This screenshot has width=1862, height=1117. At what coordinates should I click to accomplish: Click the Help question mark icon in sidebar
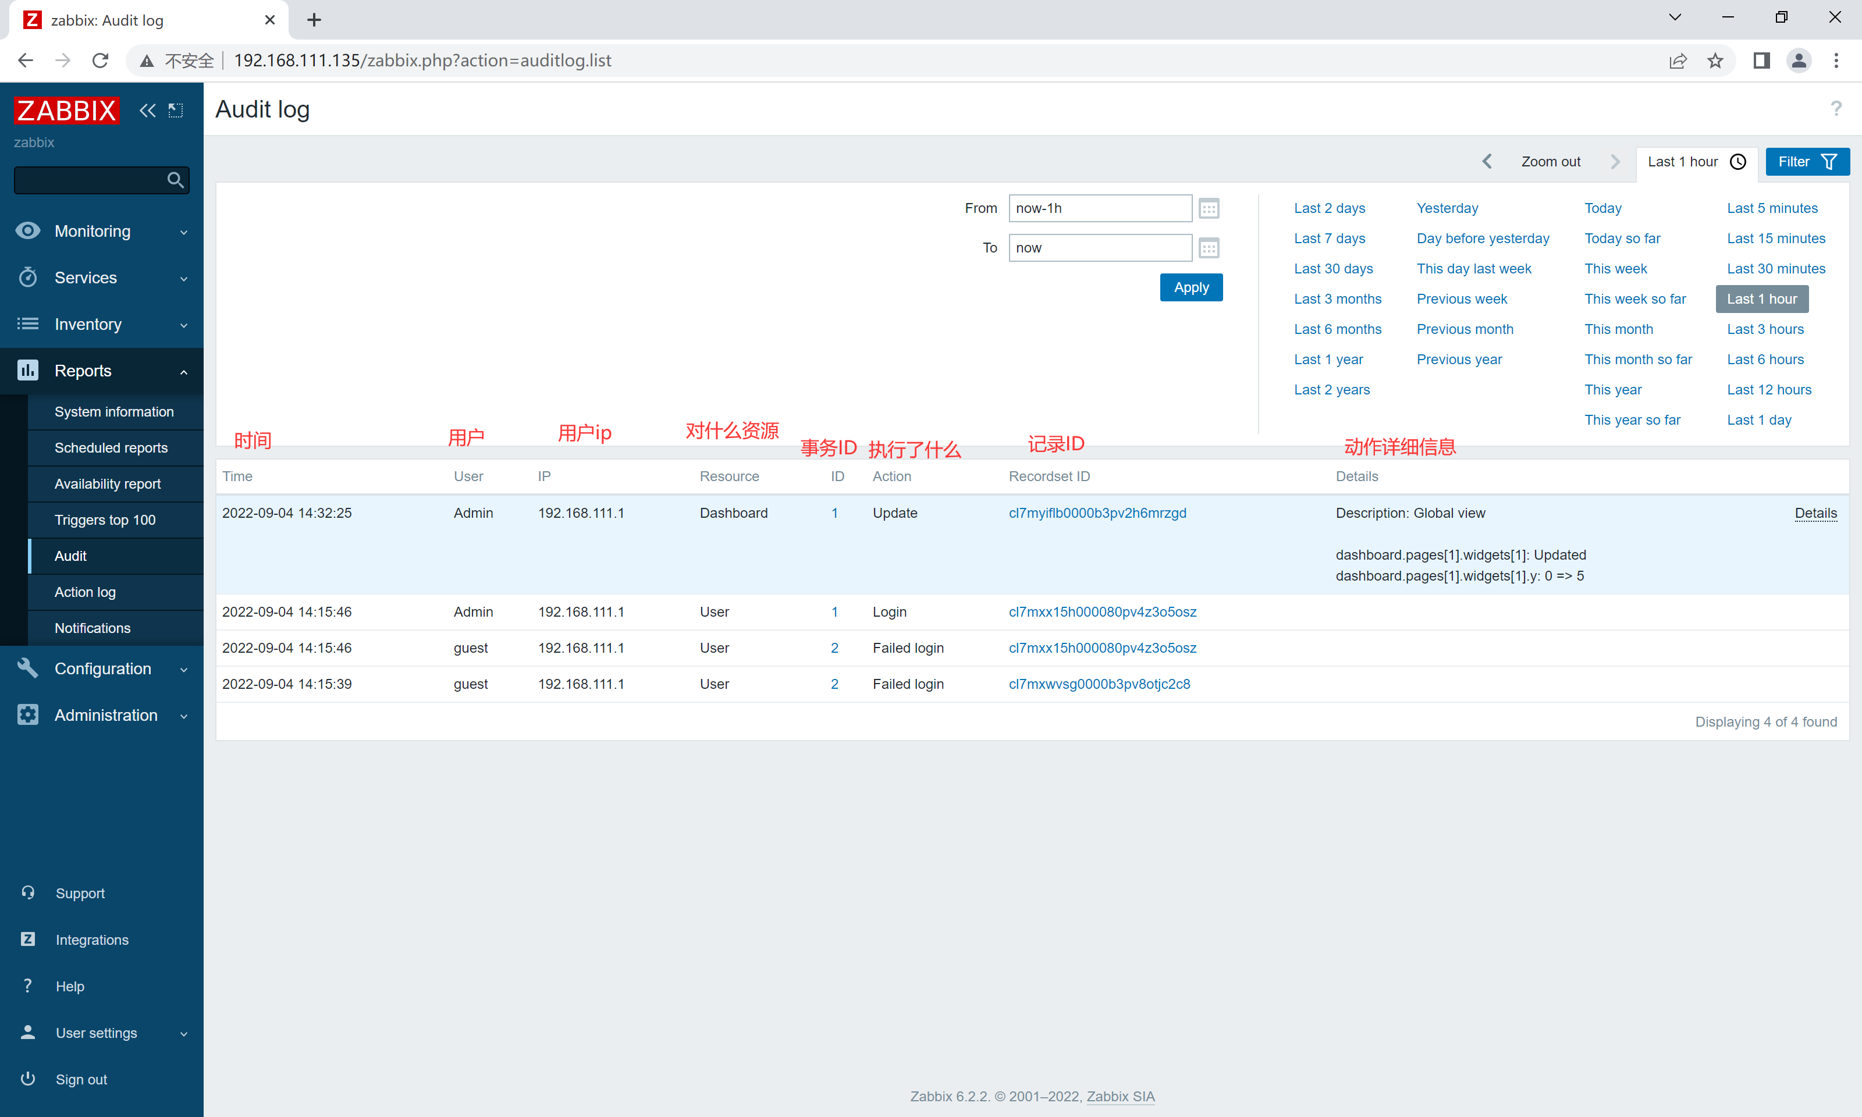28,986
